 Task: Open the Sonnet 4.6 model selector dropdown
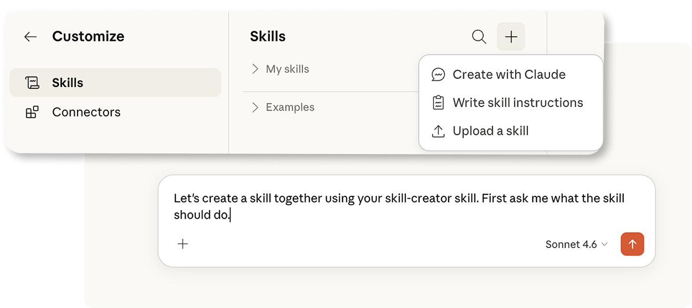coord(577,244)
